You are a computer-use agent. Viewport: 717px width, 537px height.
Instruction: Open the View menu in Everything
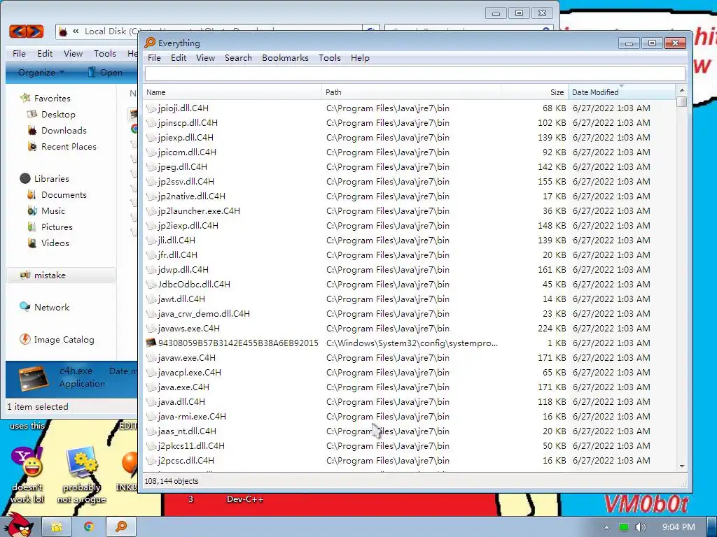tap(205, 58)
